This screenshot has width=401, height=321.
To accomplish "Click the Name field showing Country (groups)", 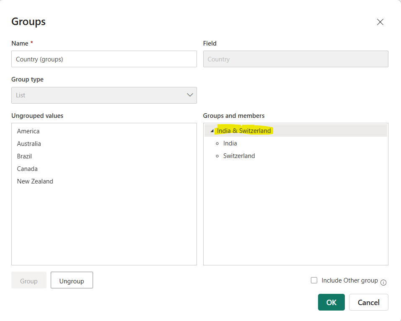I will click(x=104, y=59).
